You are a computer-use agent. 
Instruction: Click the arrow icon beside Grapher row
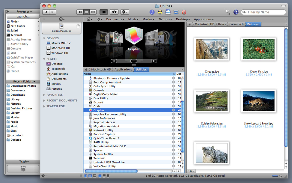pos(173,110)
